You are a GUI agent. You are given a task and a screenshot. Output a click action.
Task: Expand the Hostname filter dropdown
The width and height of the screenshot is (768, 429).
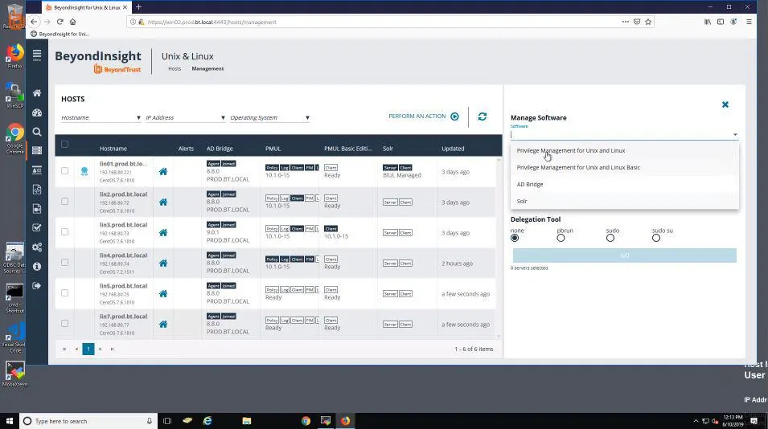[101, 118]
